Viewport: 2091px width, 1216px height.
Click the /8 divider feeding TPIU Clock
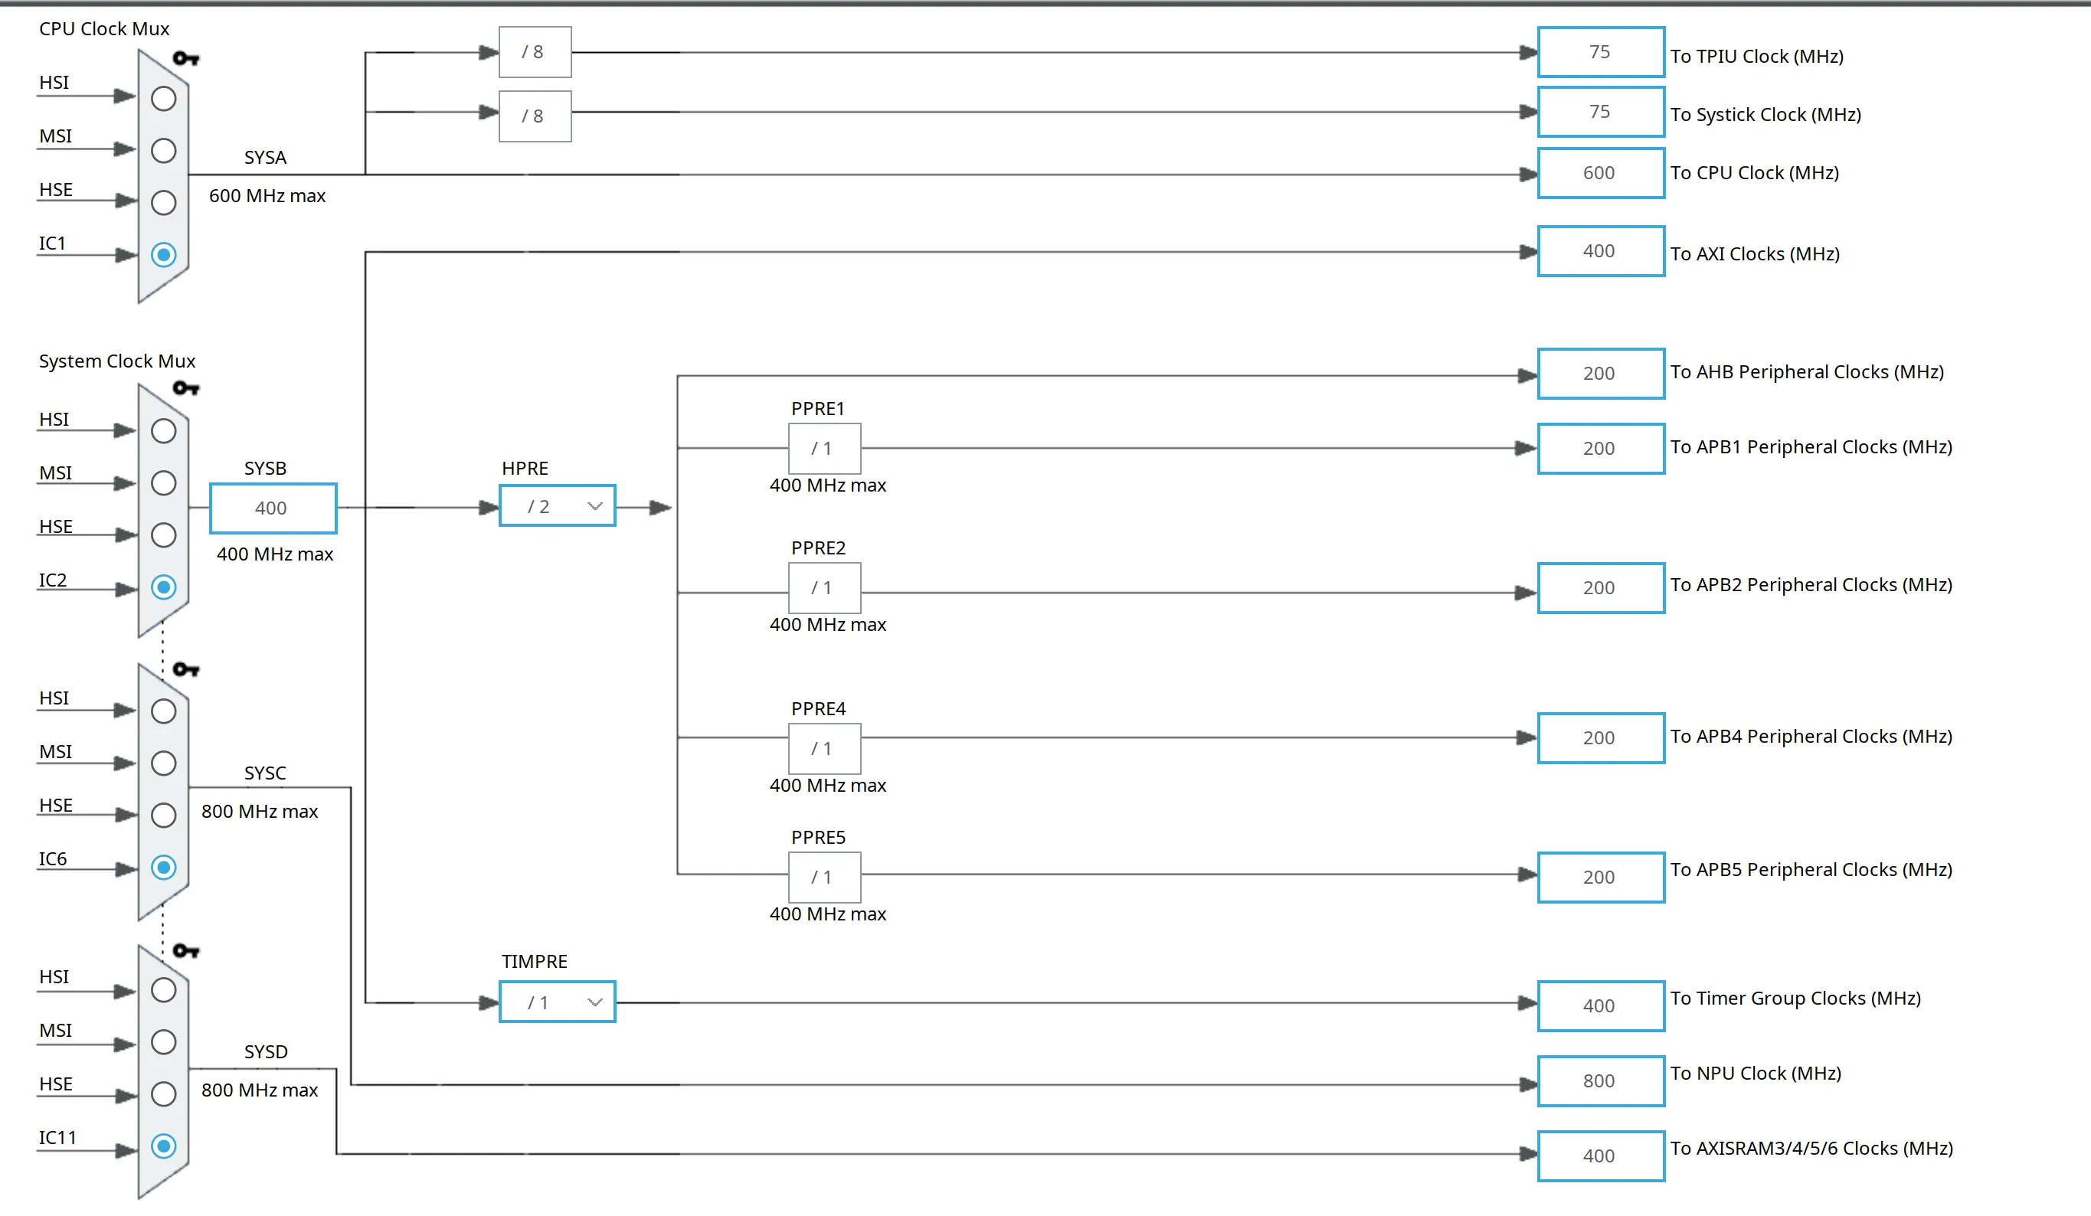coord(535,52)
